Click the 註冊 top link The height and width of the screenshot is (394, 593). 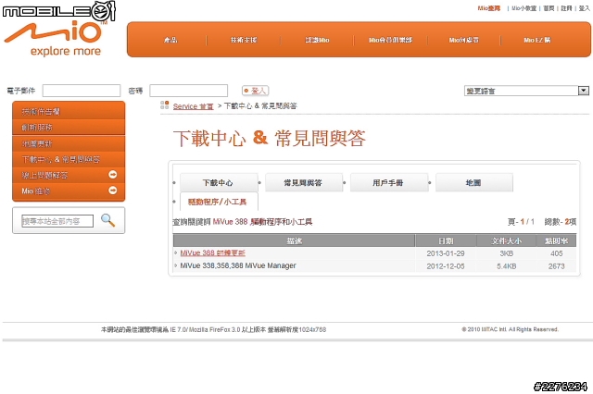point(566,8)
